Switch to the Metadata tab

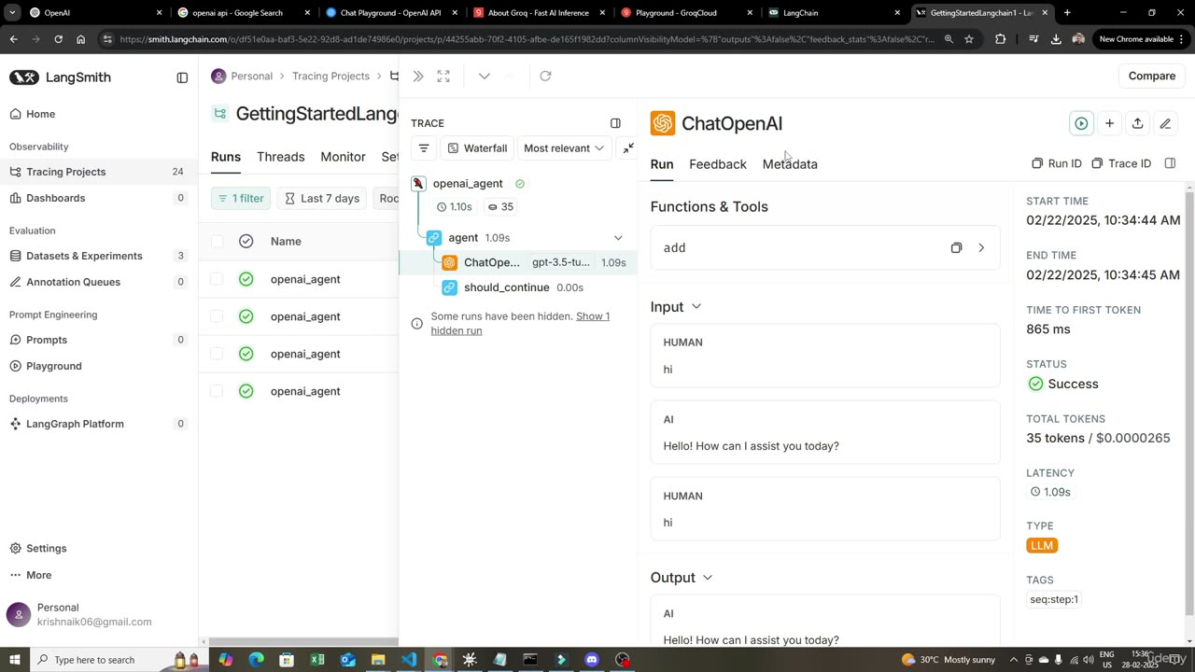[790, 164]
